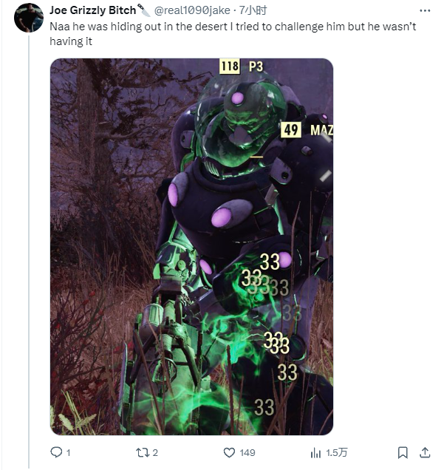Image resolution: width=444 pixels, height=470 pixels.
Task: Click the 118 P3 label in image
Action: 242,67
